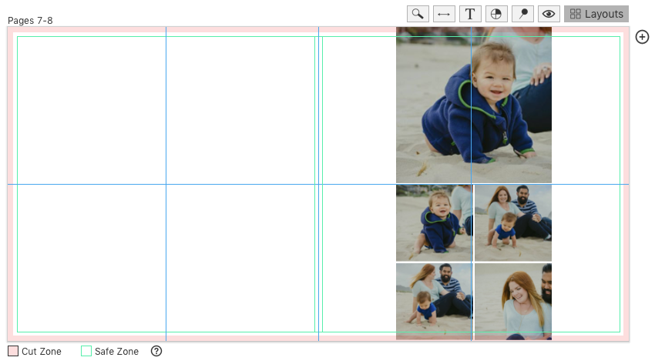
Task: Select photo of baby crawling by seated parents
Action: [x=435, y=302]
